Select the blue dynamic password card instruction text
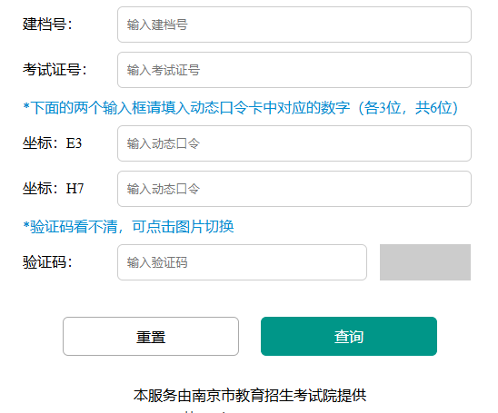498x413 pixels. [x=241, y=108]
